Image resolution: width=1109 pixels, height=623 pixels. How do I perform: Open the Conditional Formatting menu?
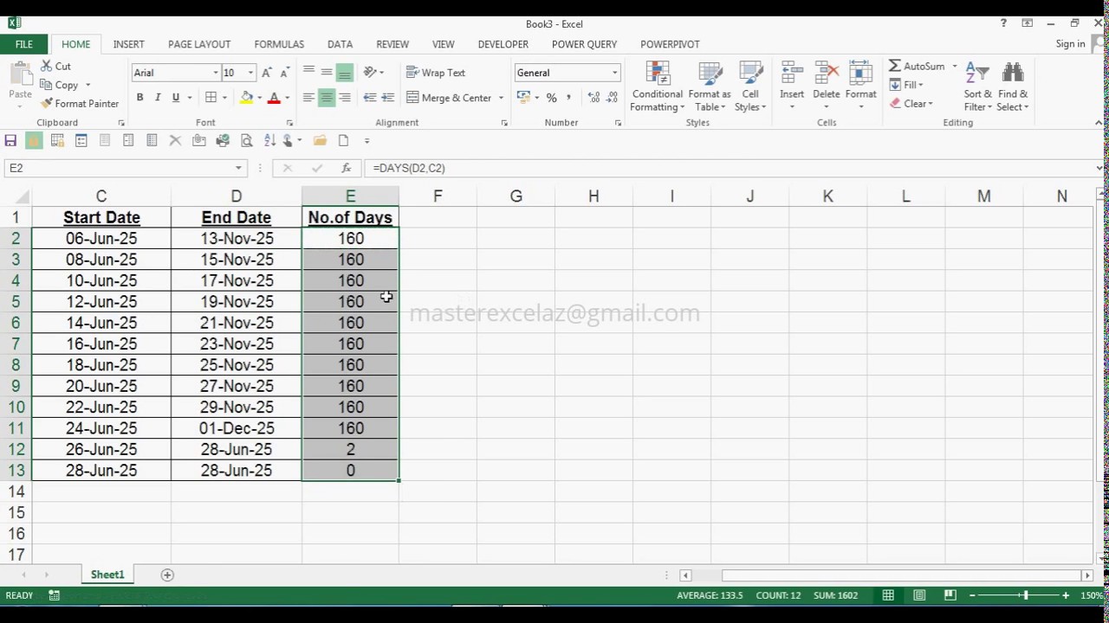pos(658,87)
